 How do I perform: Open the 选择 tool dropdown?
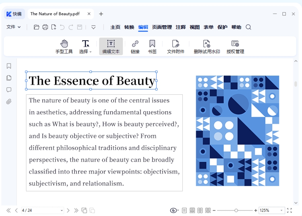pyautogui.click(x=86, y=46)
